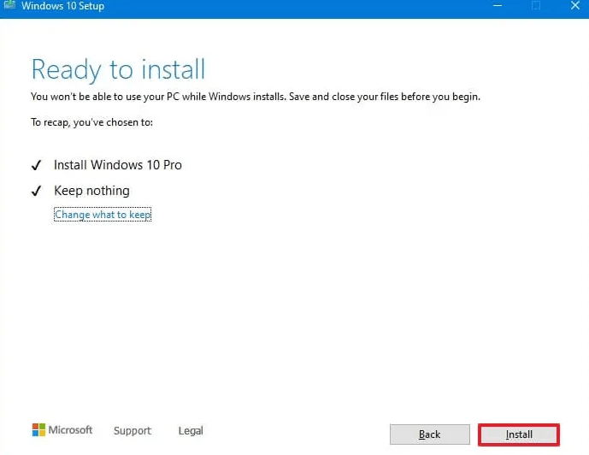Viewport: 589px width, 455px height.
Task: Open the Change what to keep link
Action: [103, 215]
